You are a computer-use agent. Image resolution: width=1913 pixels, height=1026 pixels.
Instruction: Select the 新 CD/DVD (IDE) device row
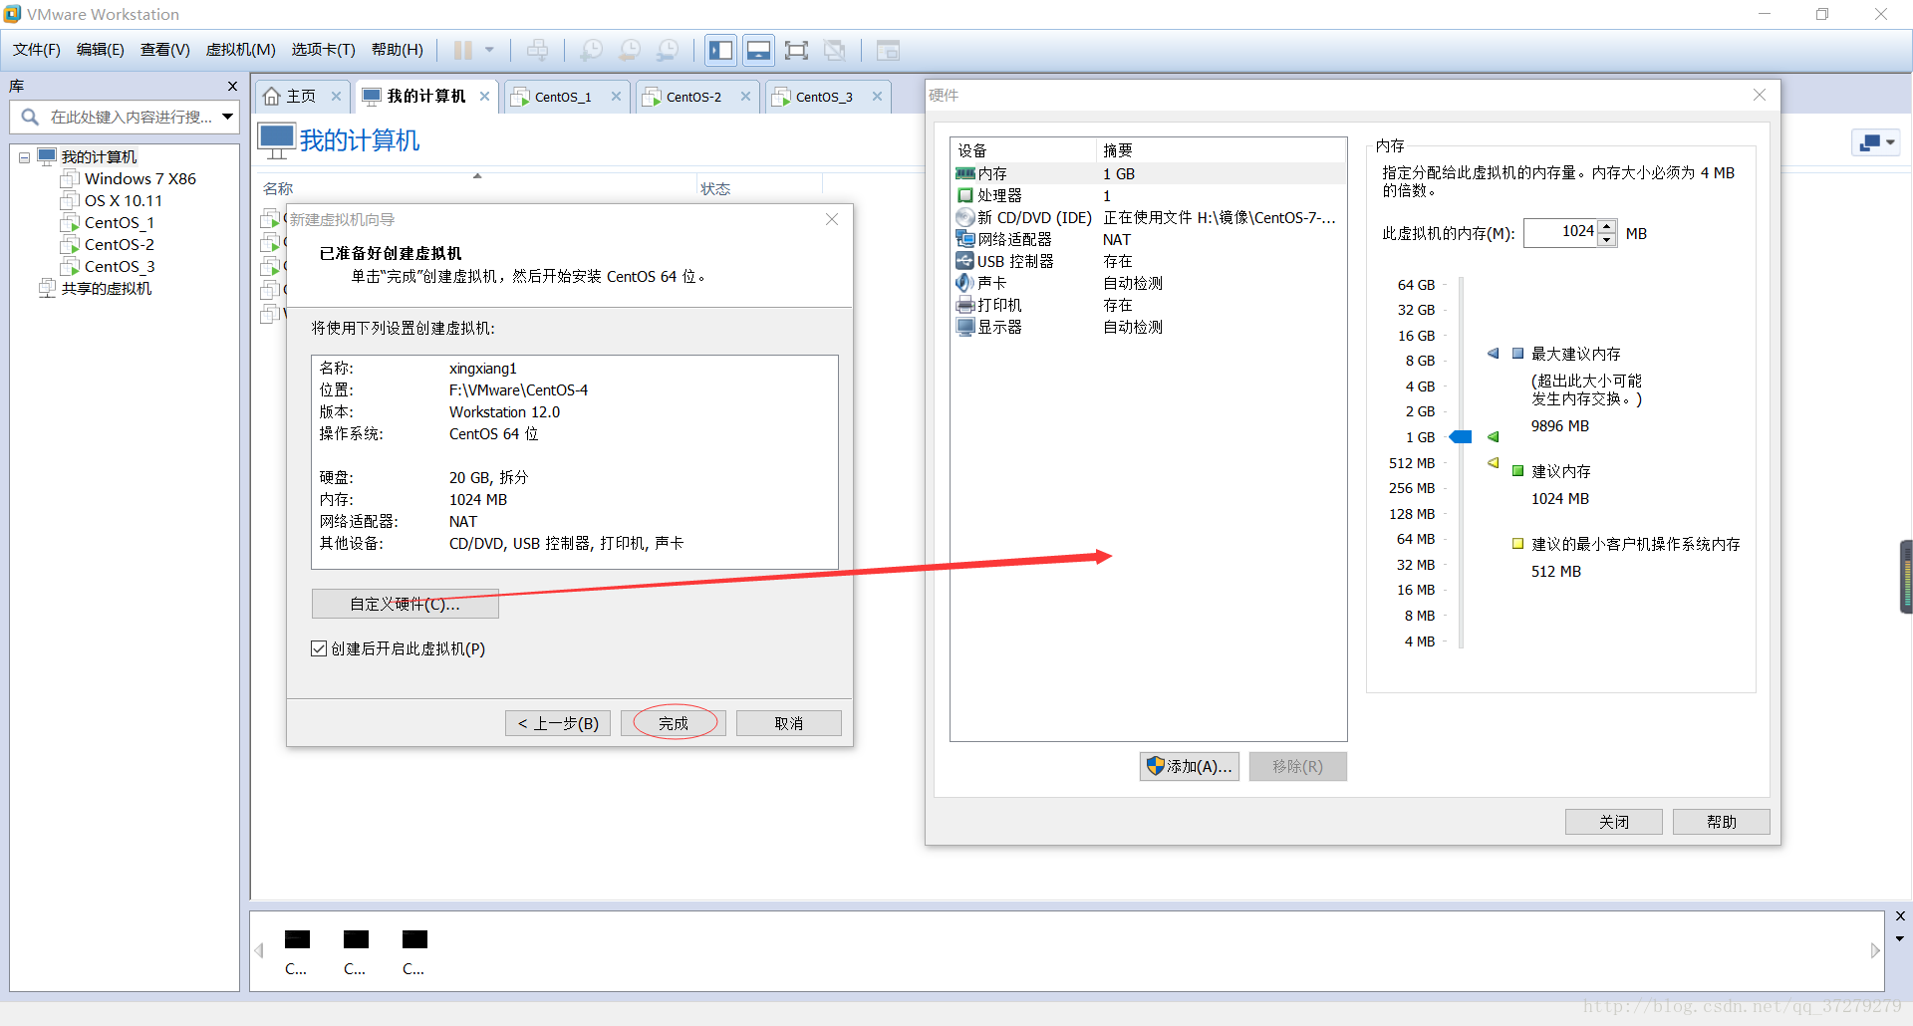click(x=1148, y=217)
